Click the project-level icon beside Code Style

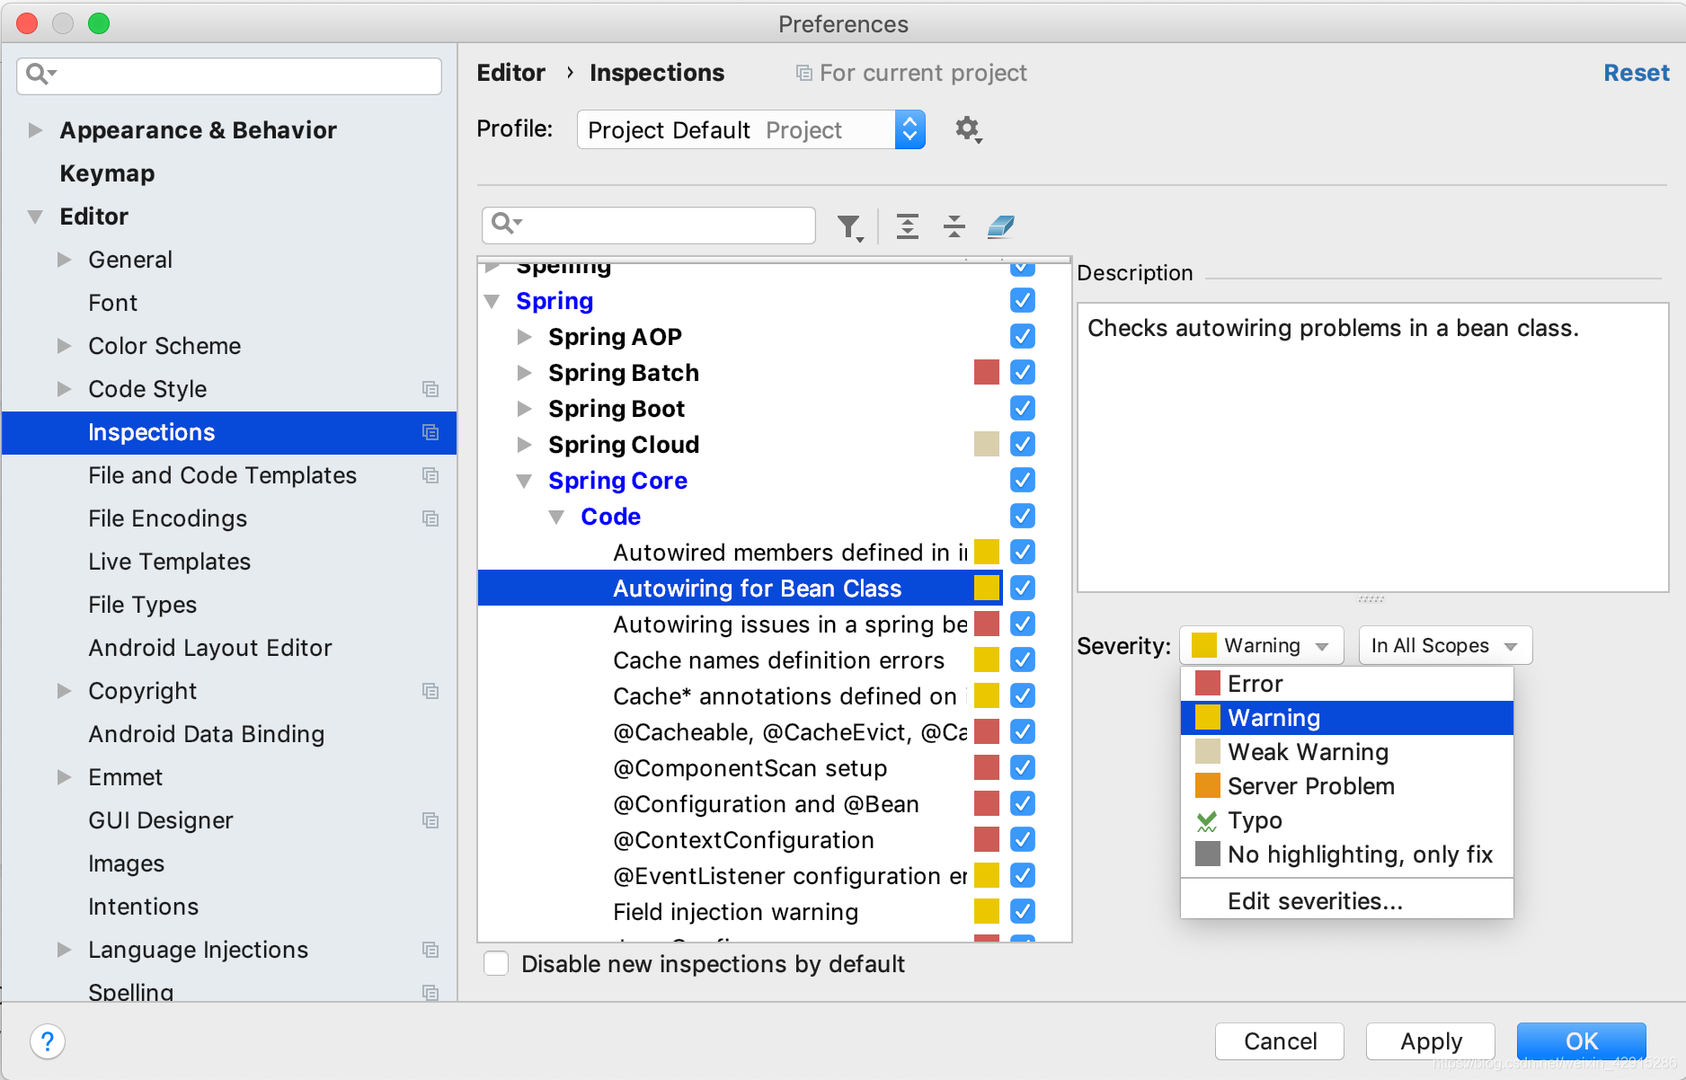430,389
